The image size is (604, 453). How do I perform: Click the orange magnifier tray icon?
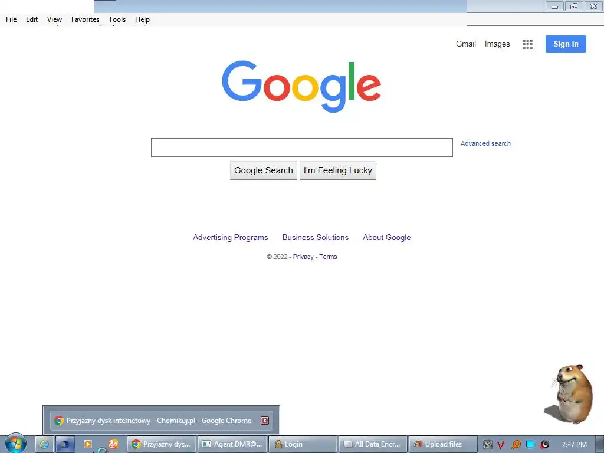pyautogui.click(x=516, y=445)
